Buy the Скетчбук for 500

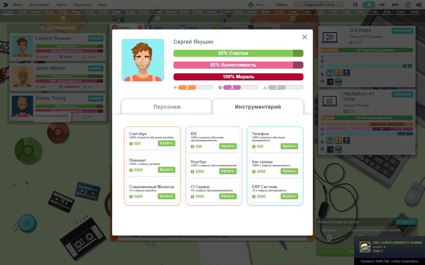click(x=166, y=143)
